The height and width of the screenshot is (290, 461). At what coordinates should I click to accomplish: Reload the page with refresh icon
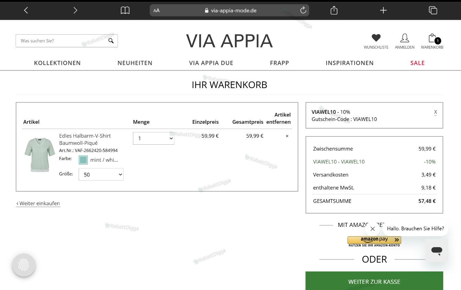tap(303, 10)
